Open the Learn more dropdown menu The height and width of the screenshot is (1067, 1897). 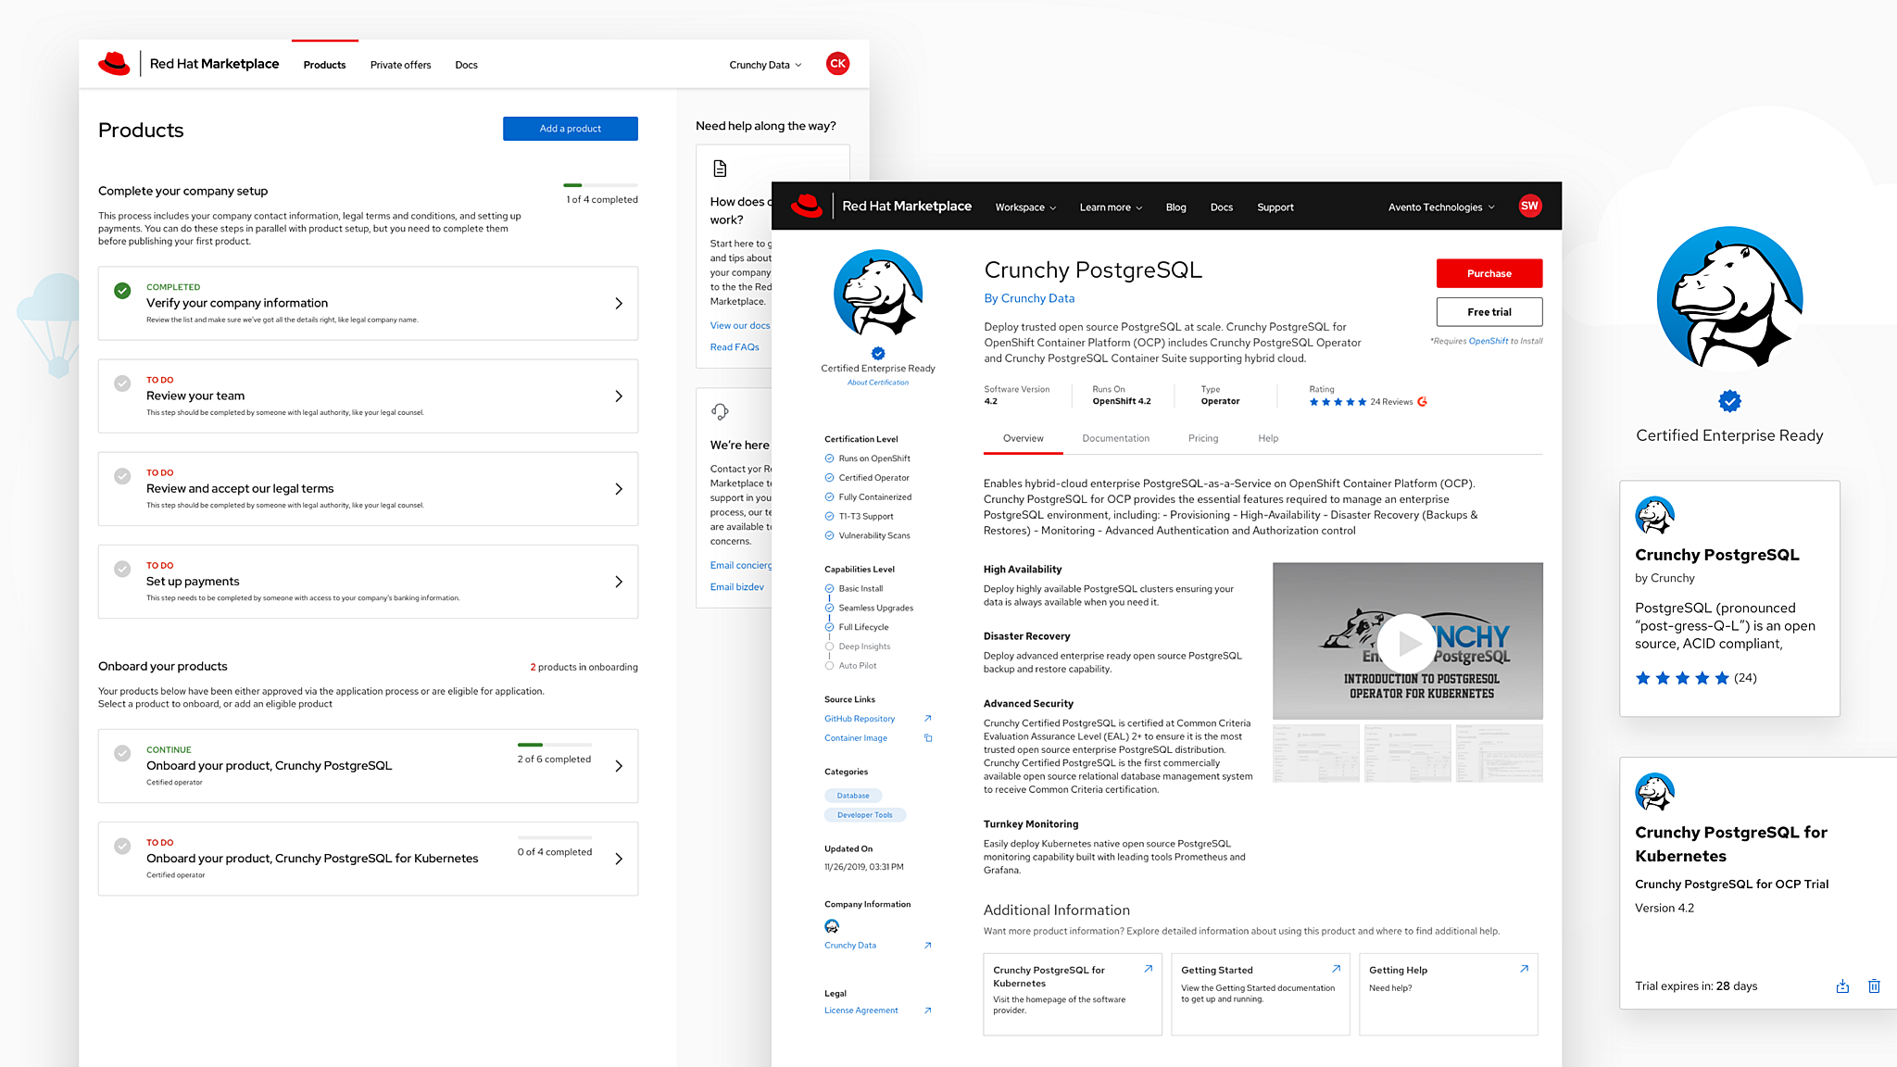1111,207
